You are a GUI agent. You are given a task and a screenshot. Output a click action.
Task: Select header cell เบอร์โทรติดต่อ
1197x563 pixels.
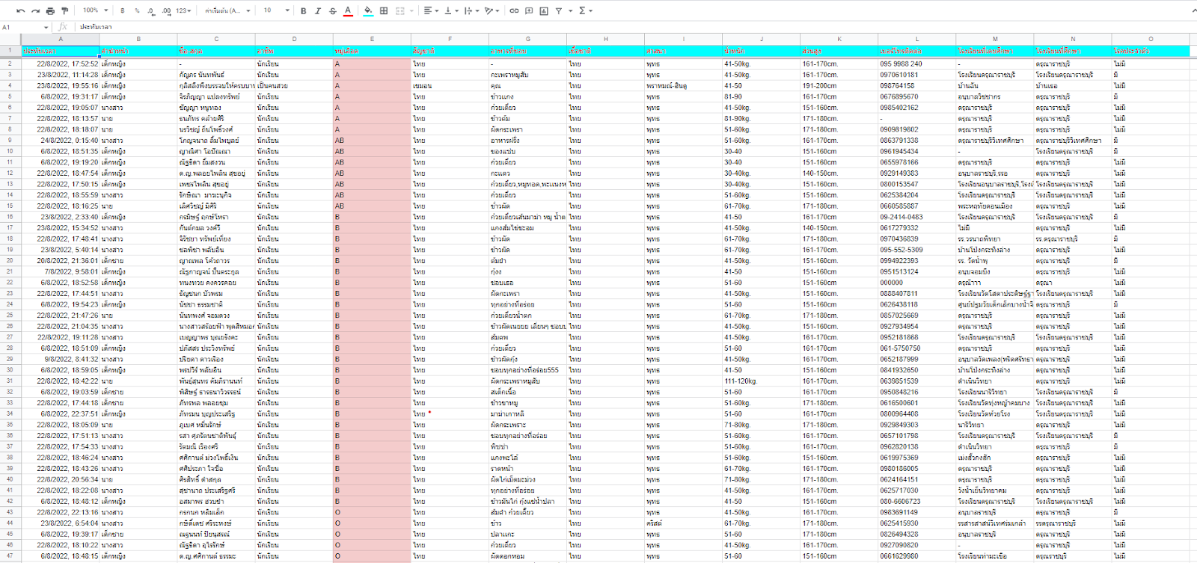tap(916, 51)
